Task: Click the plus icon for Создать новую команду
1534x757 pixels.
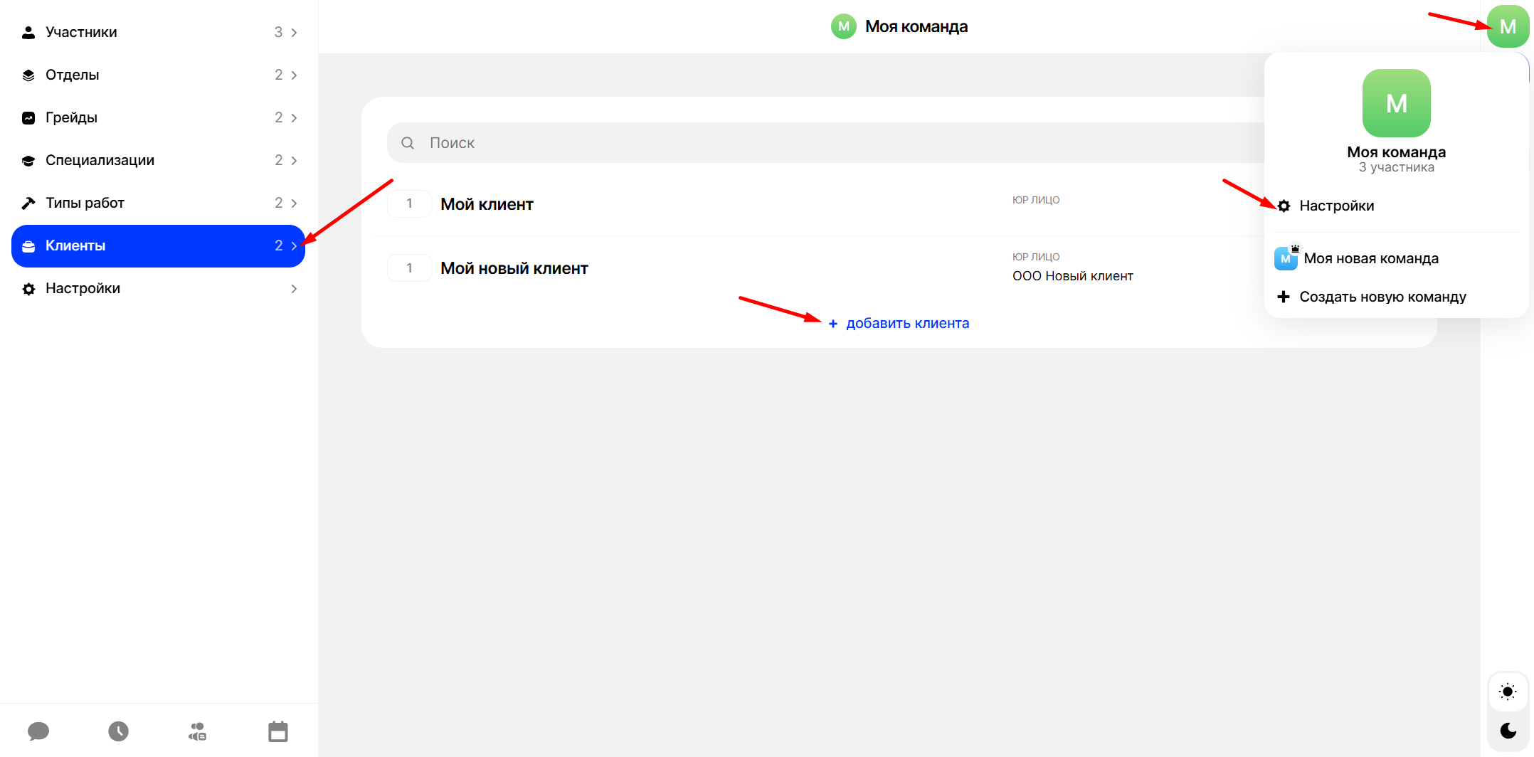Action: 1284,297
